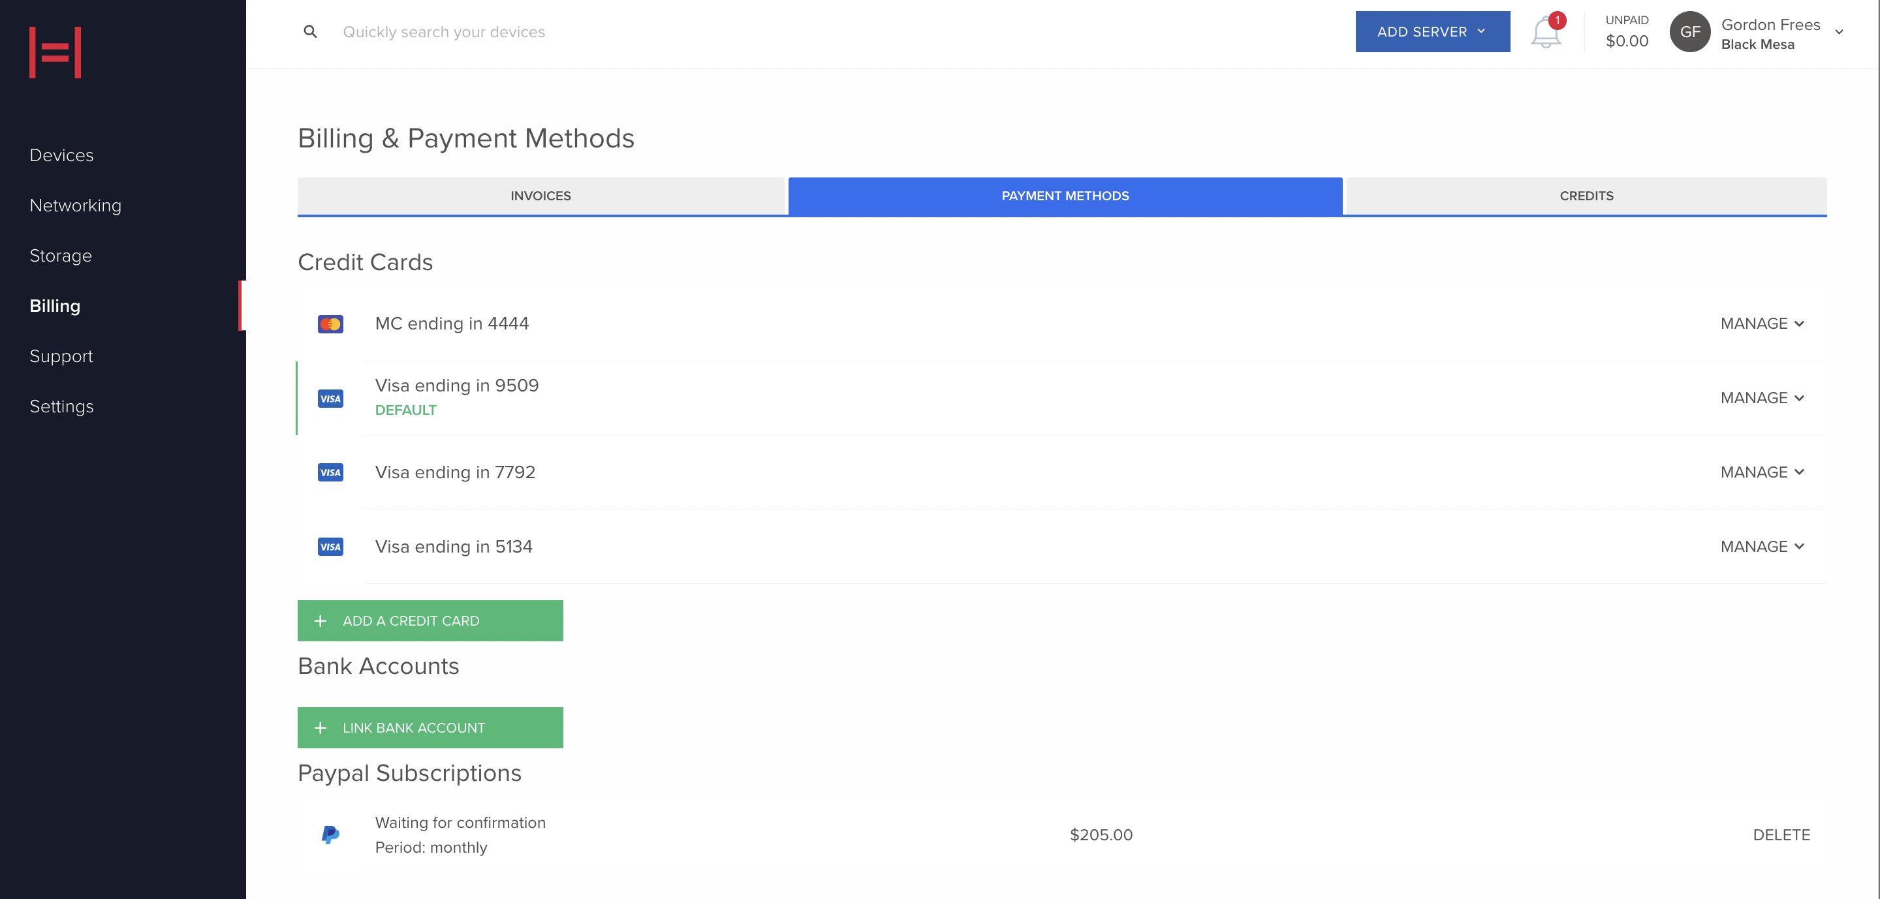The height and width of the screenshot is (899, 1880).
Task: Switch to the Invoices tab
Action: [540, 196]
